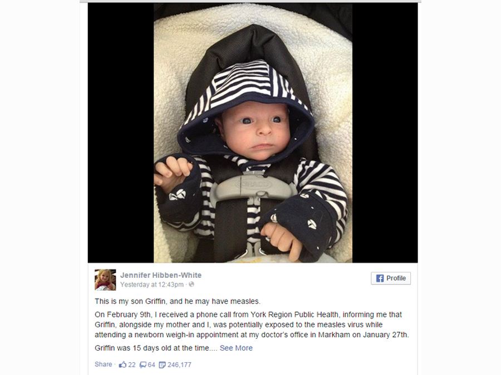The image size is (501, 375).
Task: Open the poster's avatar thumbnail
Action: click(105, 279)
